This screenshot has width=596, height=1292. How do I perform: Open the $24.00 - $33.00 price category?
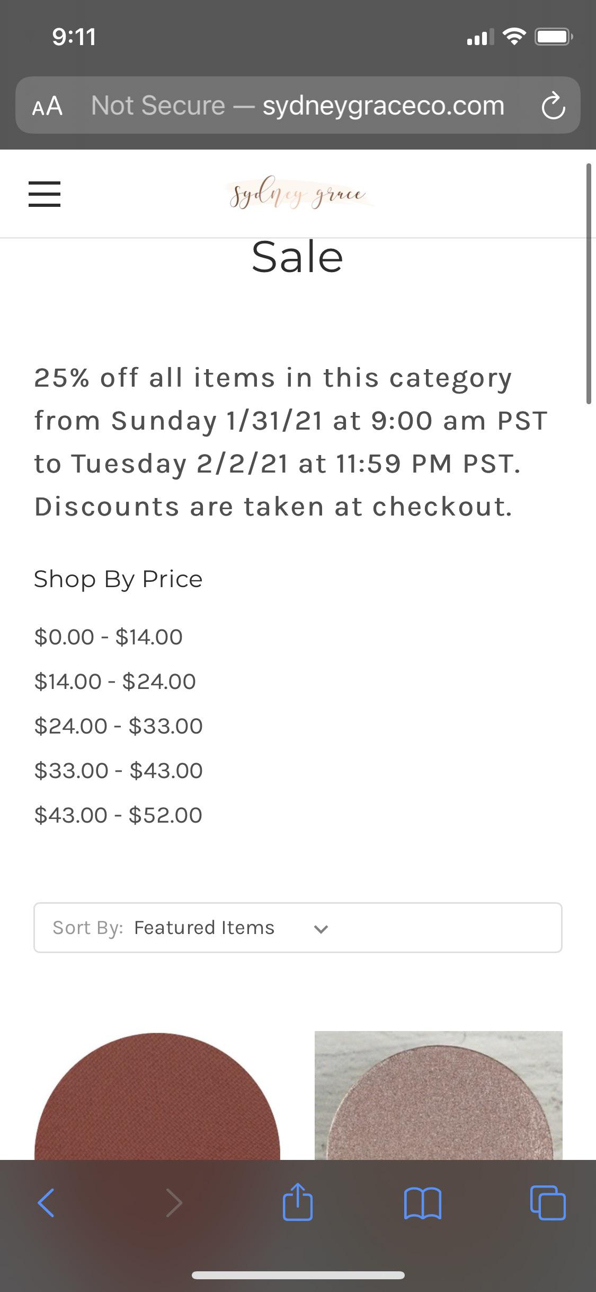[118, 726]
